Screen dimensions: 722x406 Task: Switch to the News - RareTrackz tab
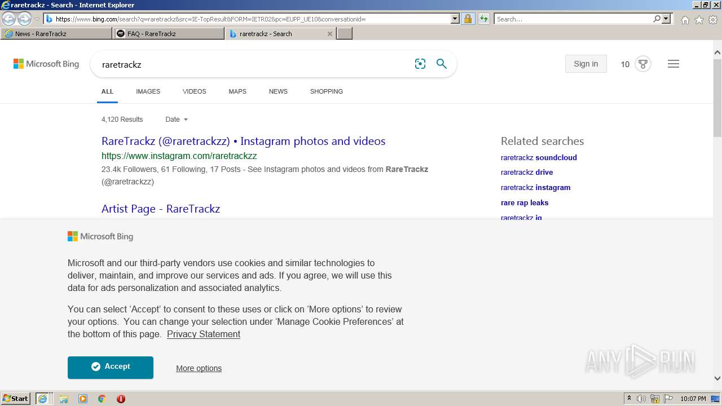56,34
